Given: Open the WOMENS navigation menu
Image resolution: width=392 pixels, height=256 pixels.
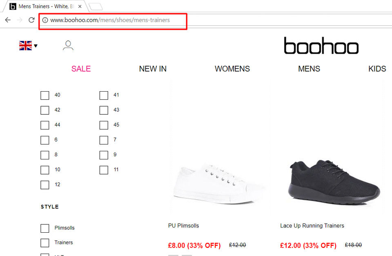Looking at the screenshot, I should (x=232, y=69).
